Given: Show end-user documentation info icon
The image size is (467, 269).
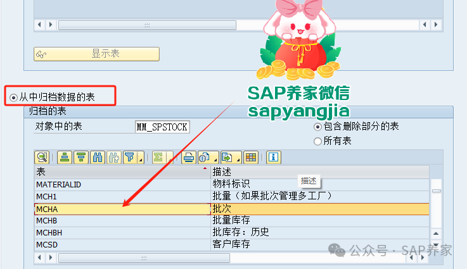Looking at the screenshot, I should [x=273, y=158].
